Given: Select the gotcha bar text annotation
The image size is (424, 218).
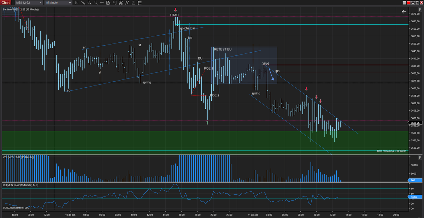Looking at the screenshot, I should (188, 28).
